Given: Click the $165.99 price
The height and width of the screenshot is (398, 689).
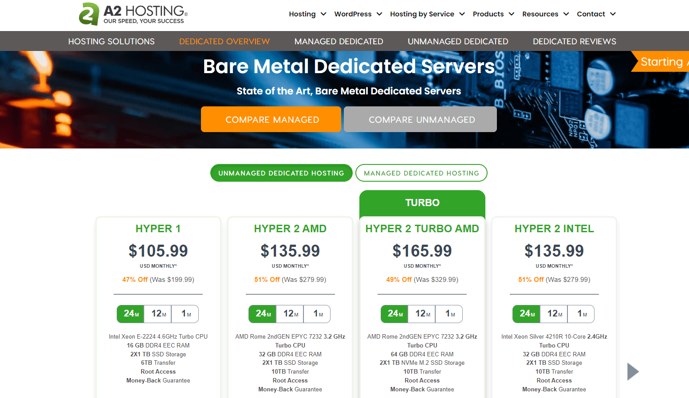Looking at the screenshot, I should pos(422,251).
